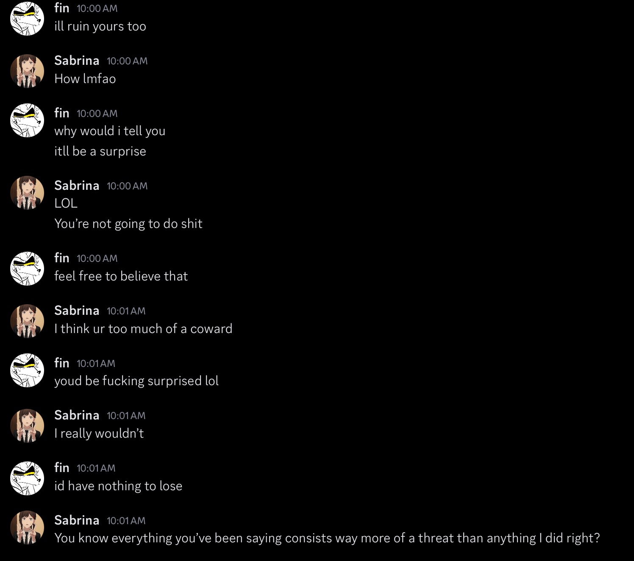This screenshot has width=634, height=561.
Task: Open fin's avatar beside "id have nothing to lose"
Action: point(27,478)
